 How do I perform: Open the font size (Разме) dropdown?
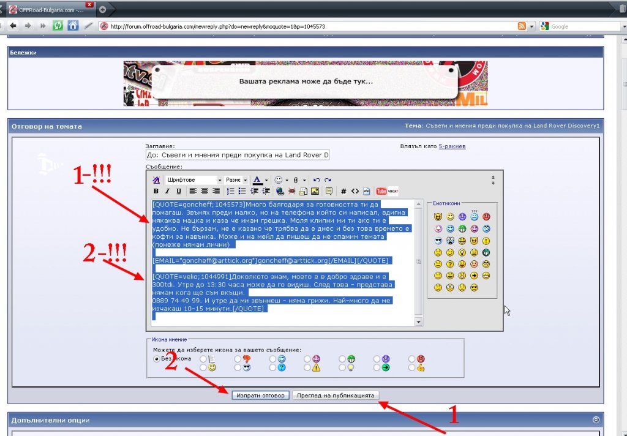pyautogui.click(x=236, y=180)
